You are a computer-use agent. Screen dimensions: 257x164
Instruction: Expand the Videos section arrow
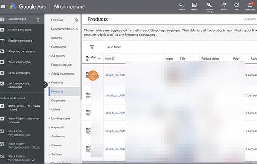[x=49, y=109]
